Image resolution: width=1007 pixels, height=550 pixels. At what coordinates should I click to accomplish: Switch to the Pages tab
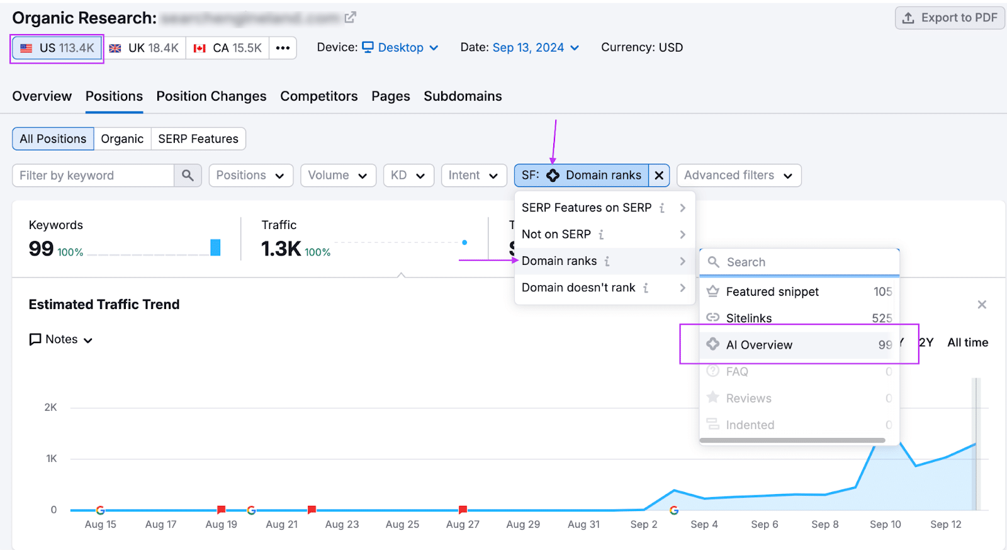[391, 96]
